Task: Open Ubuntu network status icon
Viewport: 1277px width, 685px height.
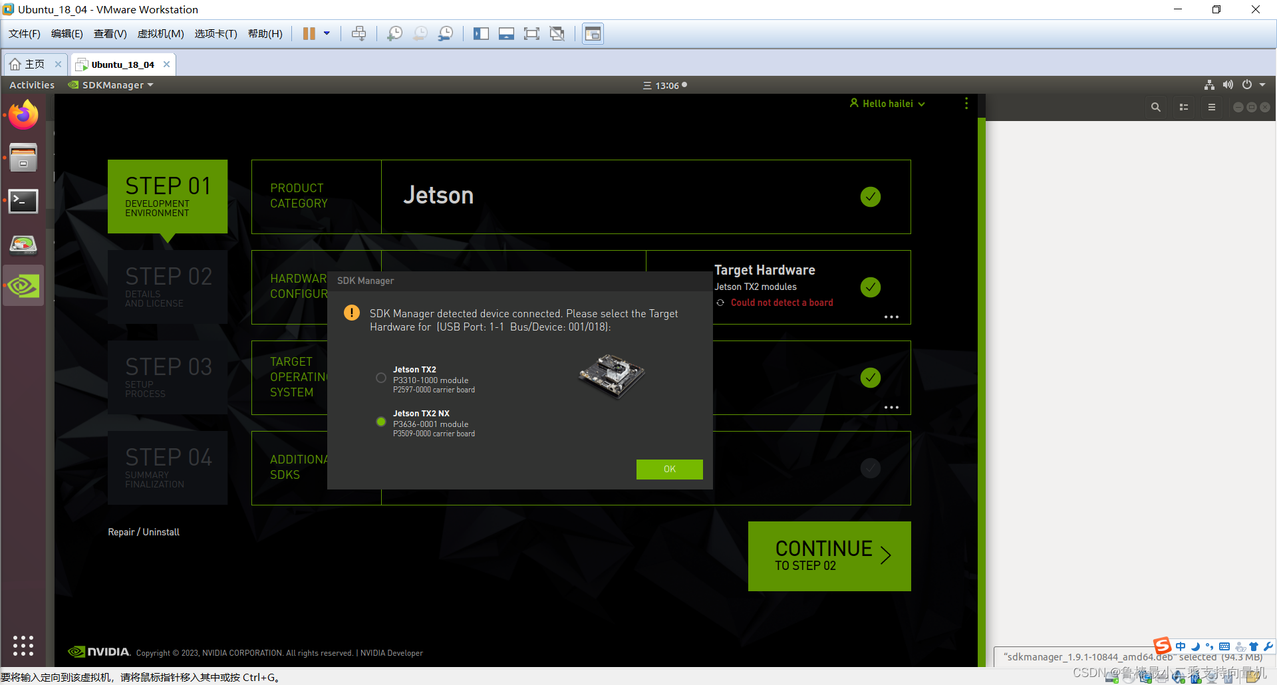Action: [1209, 85]
